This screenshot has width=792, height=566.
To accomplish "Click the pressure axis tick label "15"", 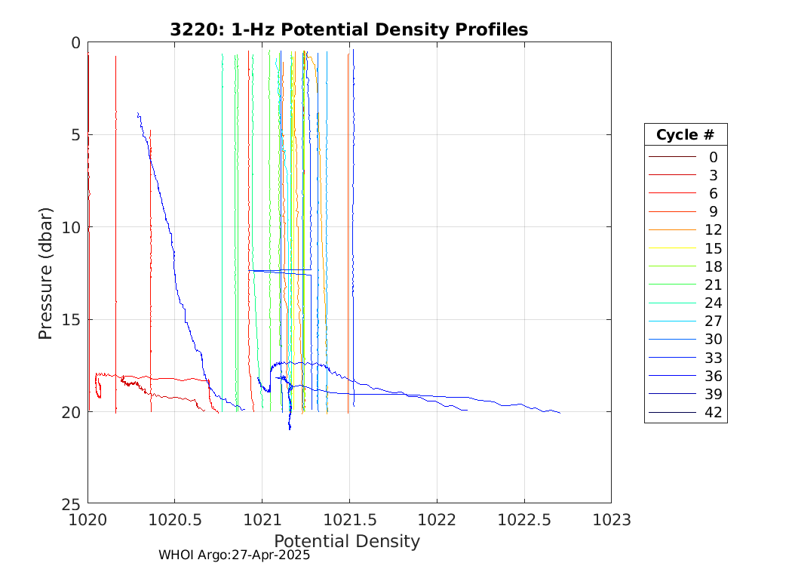I will (71, 321).
